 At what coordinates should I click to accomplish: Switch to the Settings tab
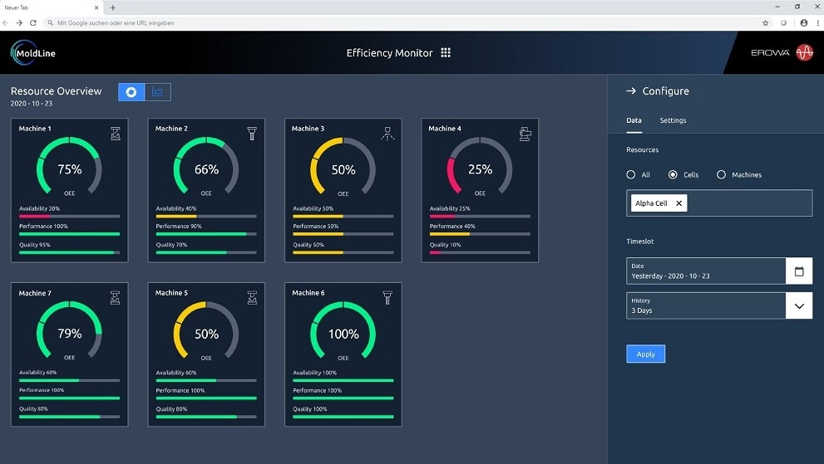point(673,120)
